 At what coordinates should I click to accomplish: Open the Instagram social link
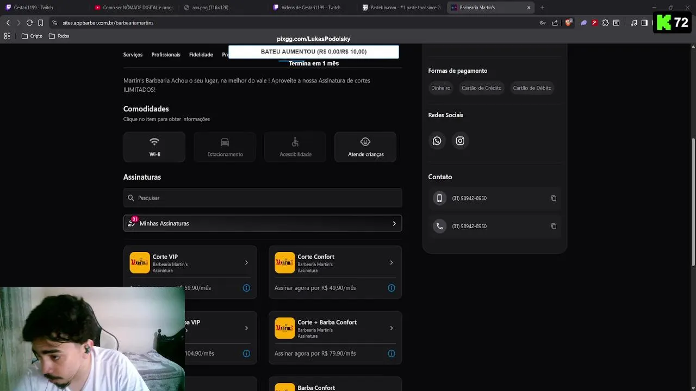click(x=460, y=141)
